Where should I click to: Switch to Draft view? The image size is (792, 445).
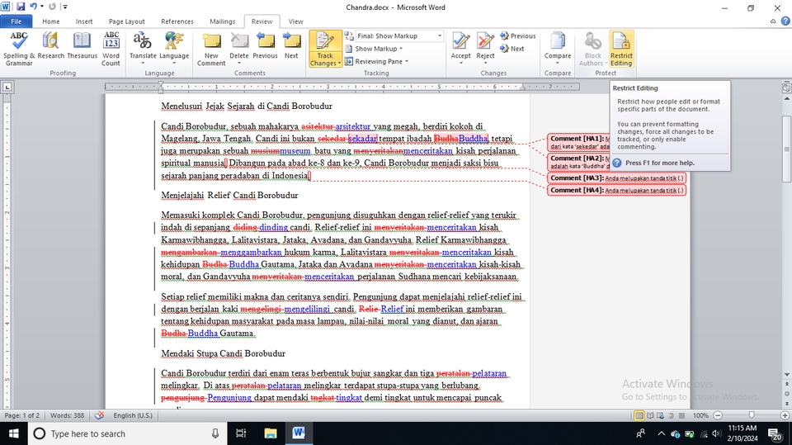[681, 415]
